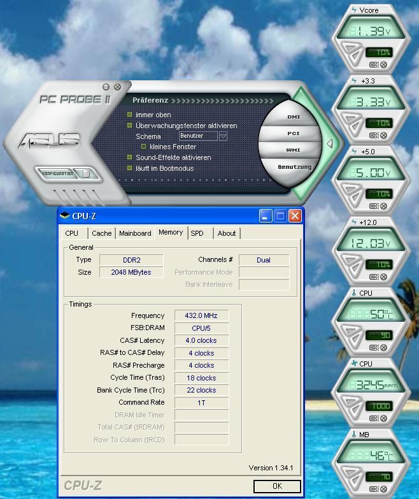
Task: Open settings icon on the +5.0 monitor
Action: (374, 206)
